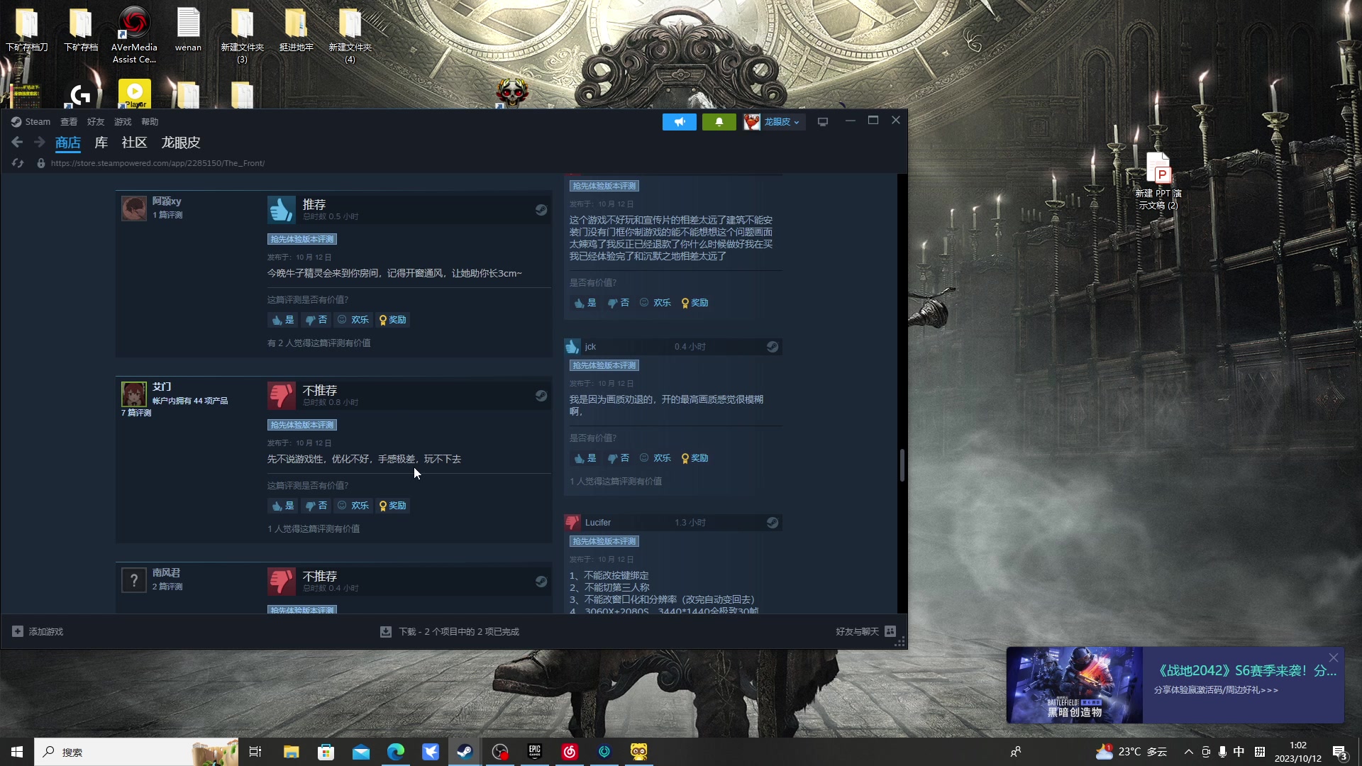Screen dimensions: 1362x766
Task: Click the add game plus icon
Action: tap(18, 631)
